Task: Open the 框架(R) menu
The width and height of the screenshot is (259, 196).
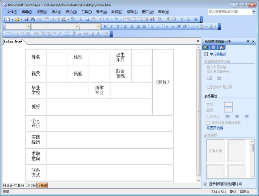Action: tap(132, 12)
